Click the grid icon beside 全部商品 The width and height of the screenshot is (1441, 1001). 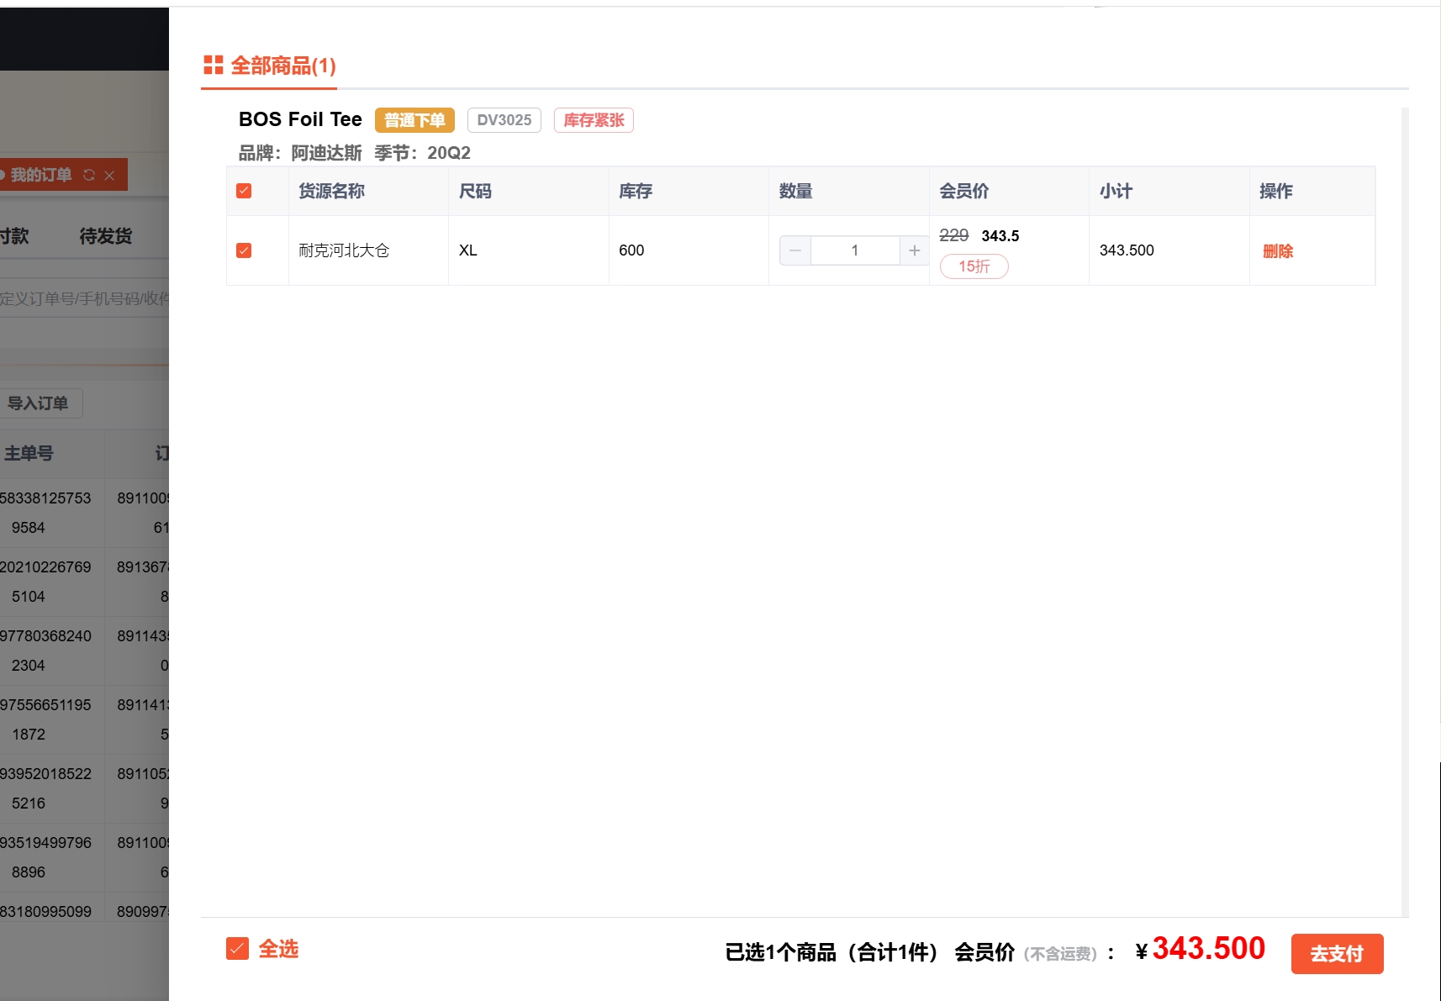pyautogui.click(x=214, y=65)
